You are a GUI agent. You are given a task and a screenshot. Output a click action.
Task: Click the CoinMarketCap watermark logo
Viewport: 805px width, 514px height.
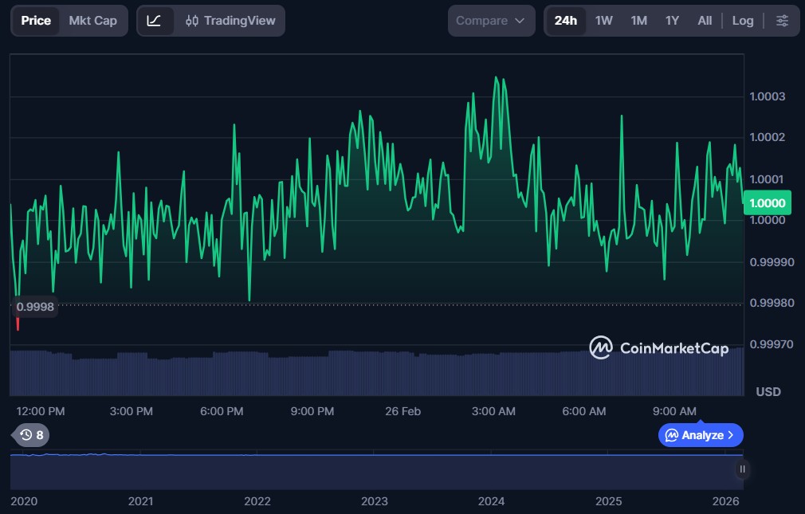click(658, 347)
